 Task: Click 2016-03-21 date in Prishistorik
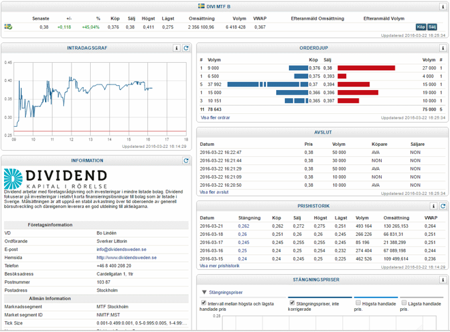point(211,226)
